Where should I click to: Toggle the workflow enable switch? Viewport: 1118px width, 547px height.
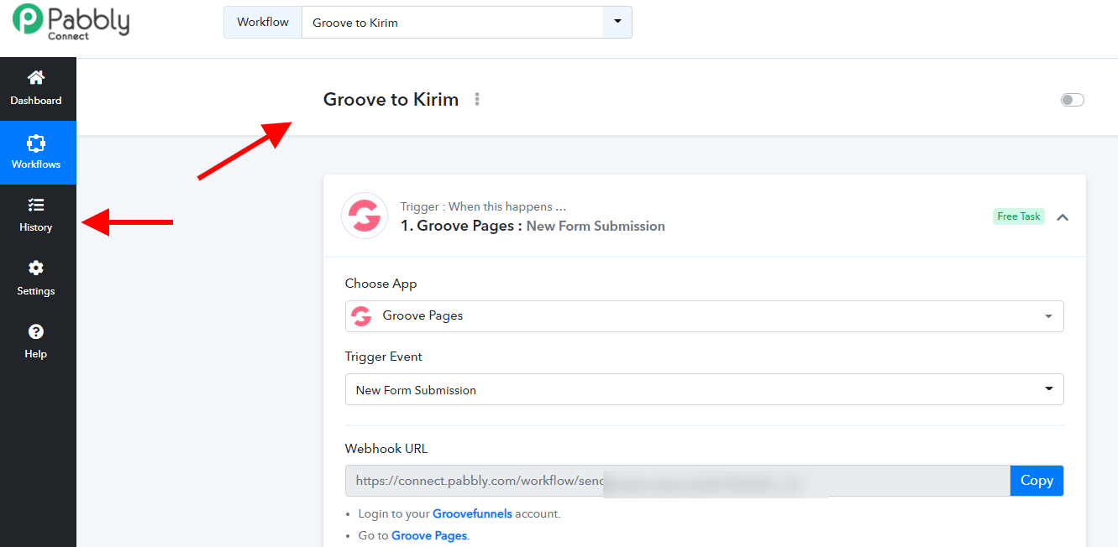1073,100
